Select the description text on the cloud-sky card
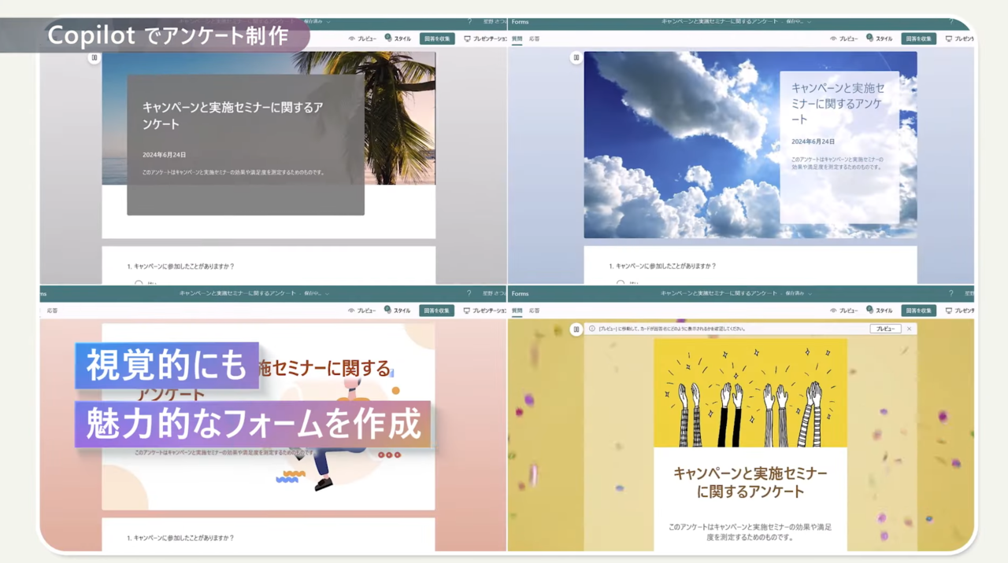The image size is (1008, 563). 837,163
